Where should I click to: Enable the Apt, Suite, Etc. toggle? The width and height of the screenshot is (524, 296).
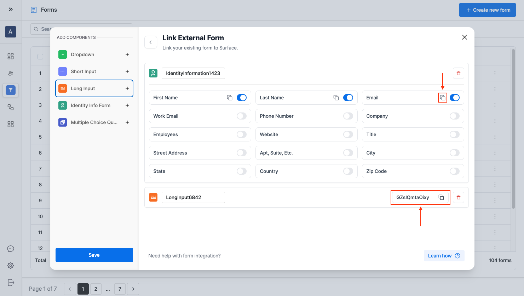(348, 153)
